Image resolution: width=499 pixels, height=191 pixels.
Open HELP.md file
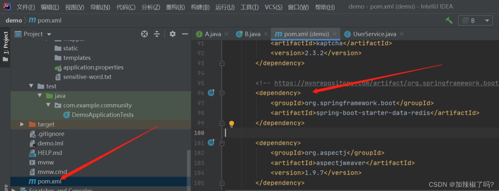46,153
